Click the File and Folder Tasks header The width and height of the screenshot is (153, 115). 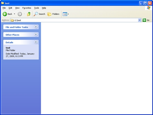21,27
